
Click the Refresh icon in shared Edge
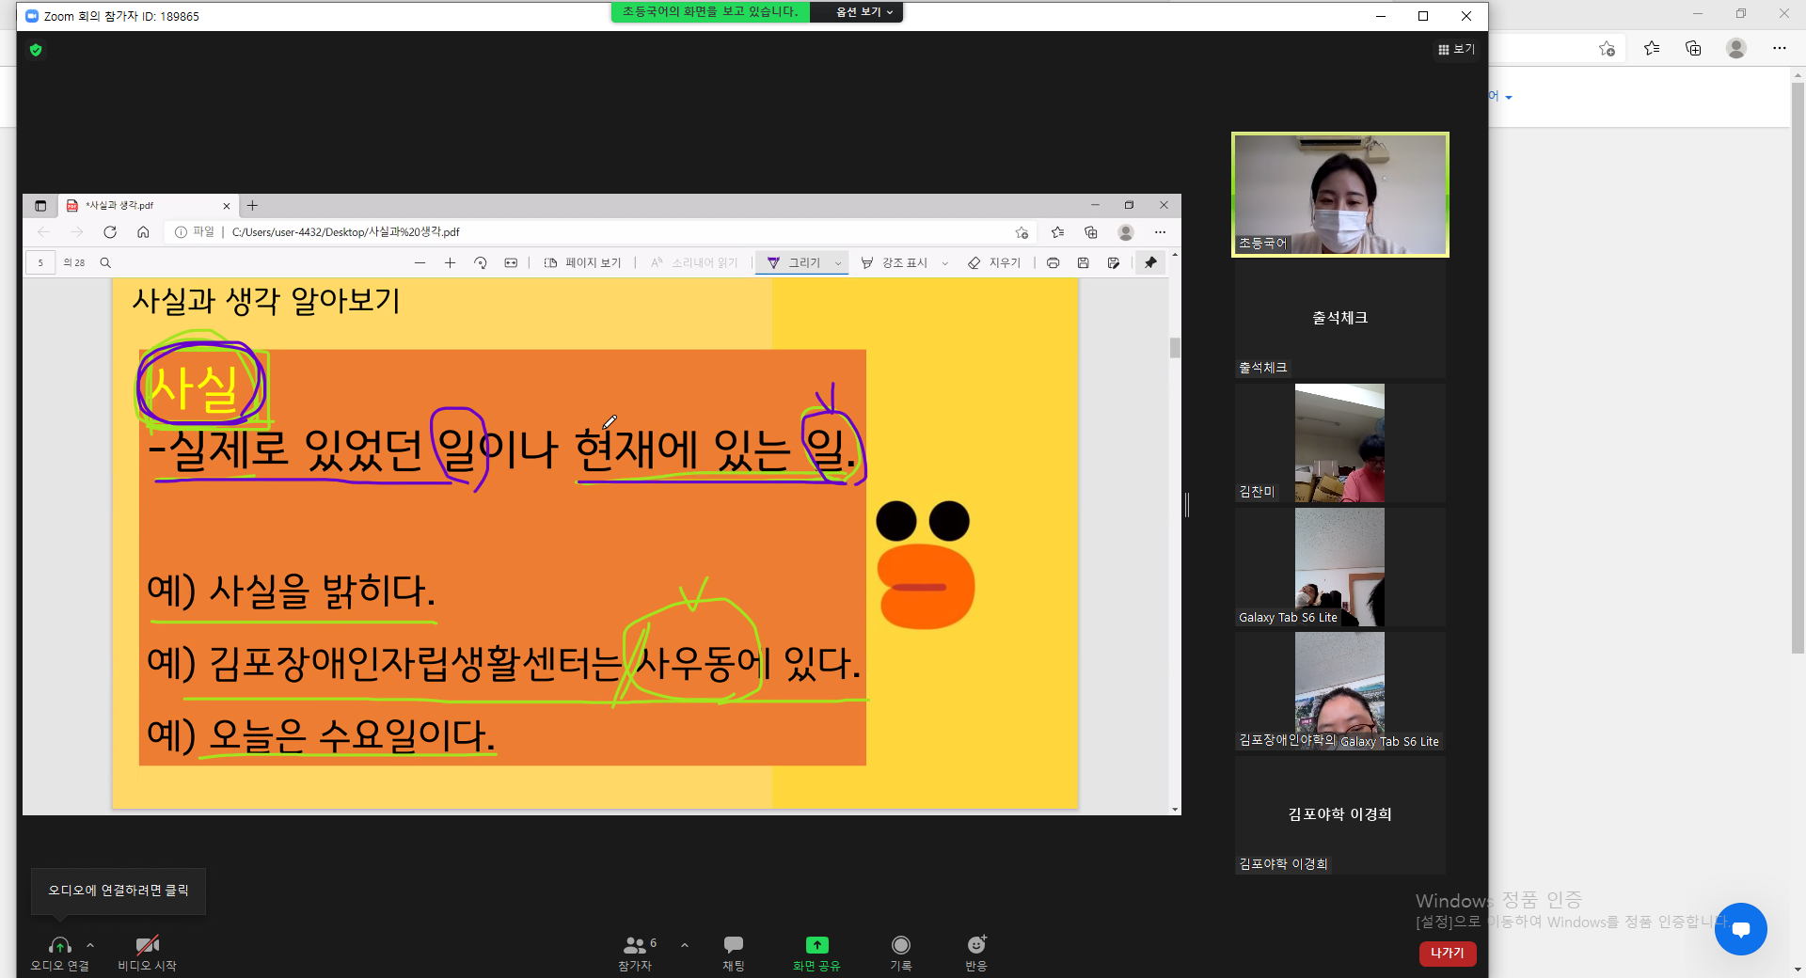point(110,232)
